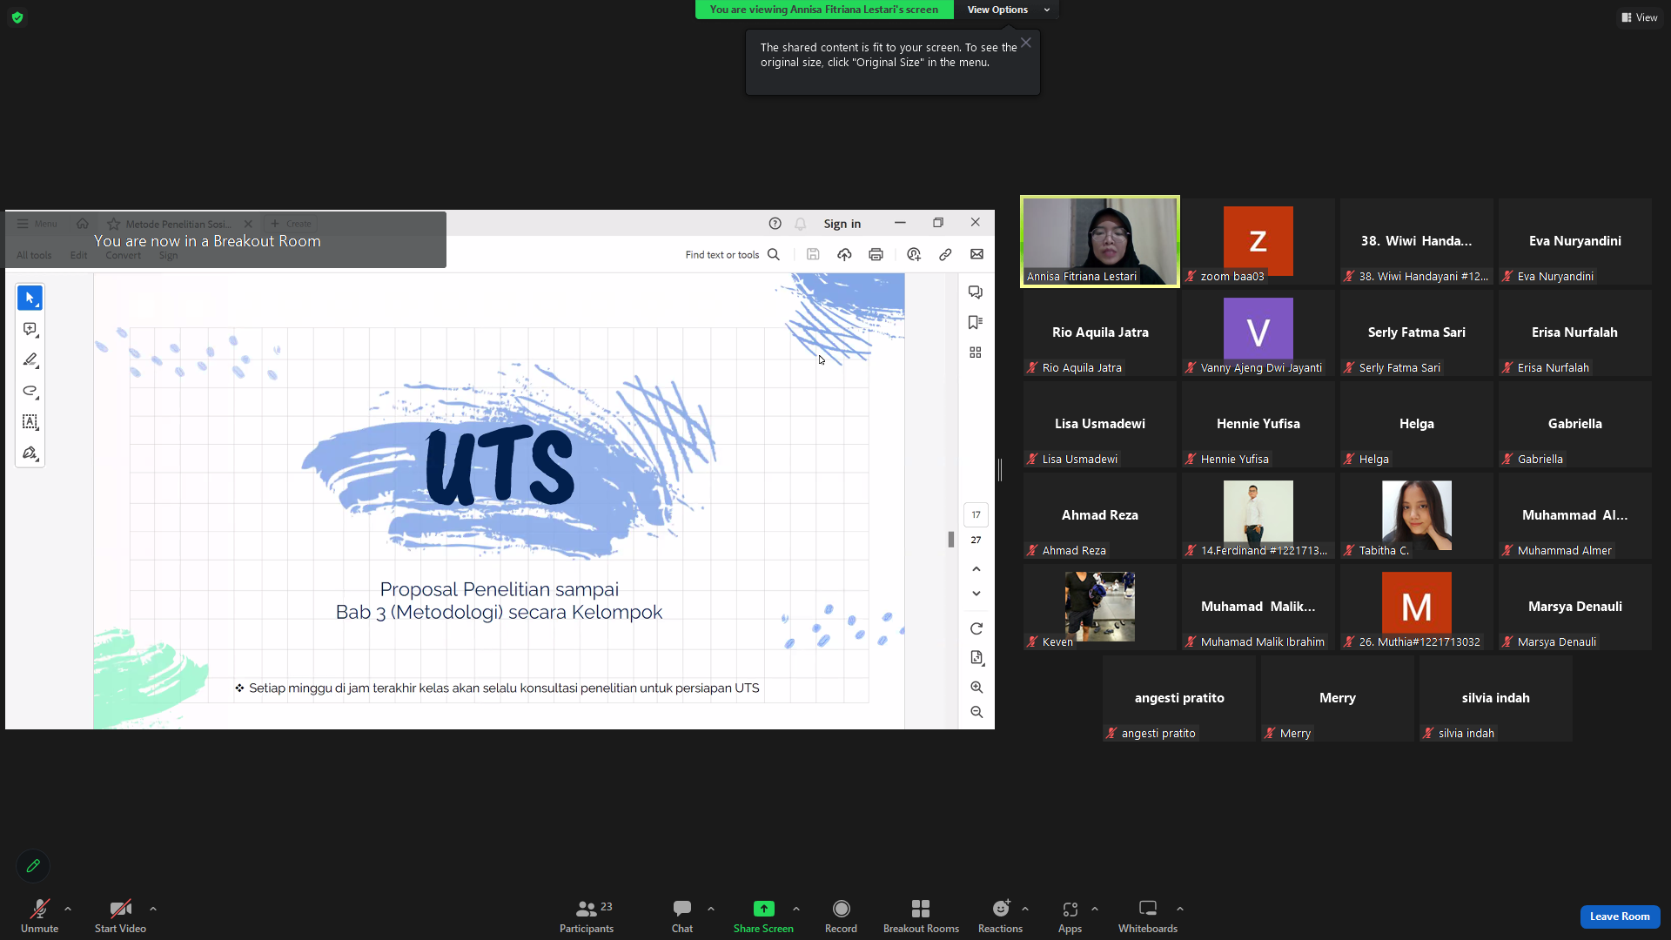Pick the freehand draw lasso tool

point(30,391)
